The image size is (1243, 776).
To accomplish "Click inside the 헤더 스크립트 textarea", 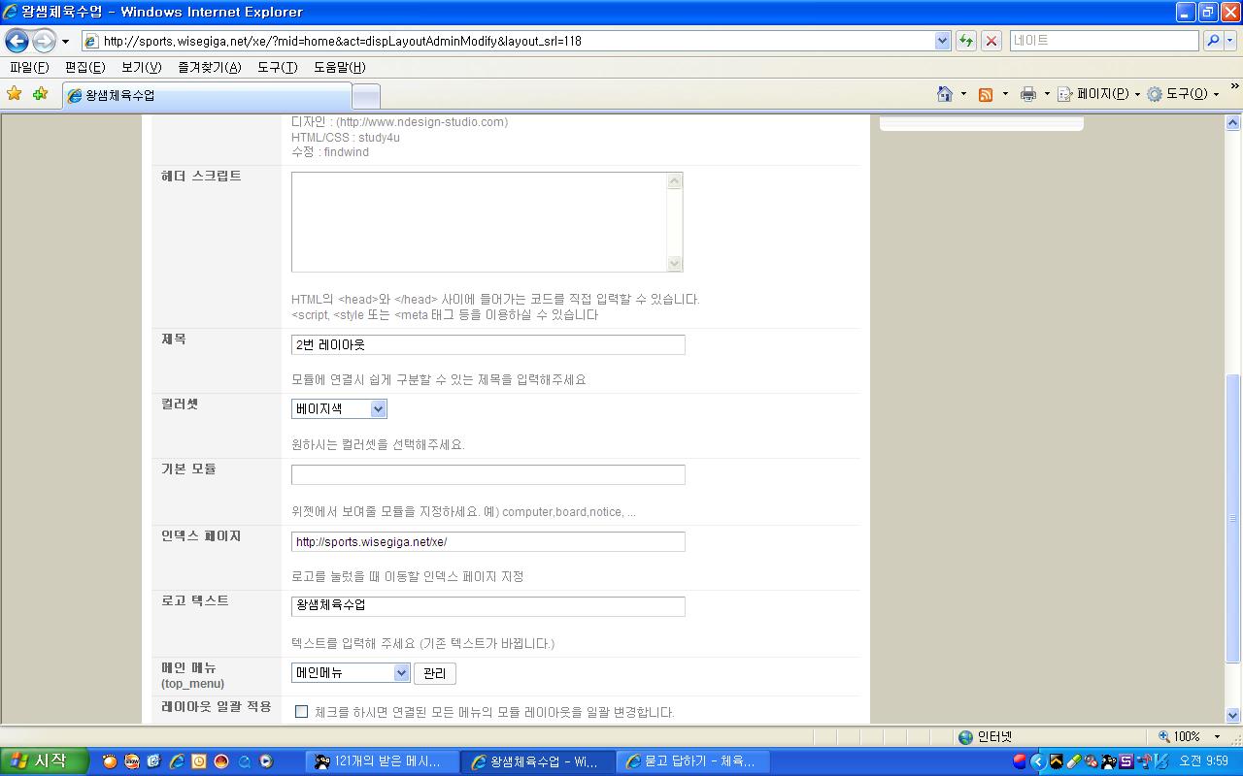I will (x=480, y=222).
